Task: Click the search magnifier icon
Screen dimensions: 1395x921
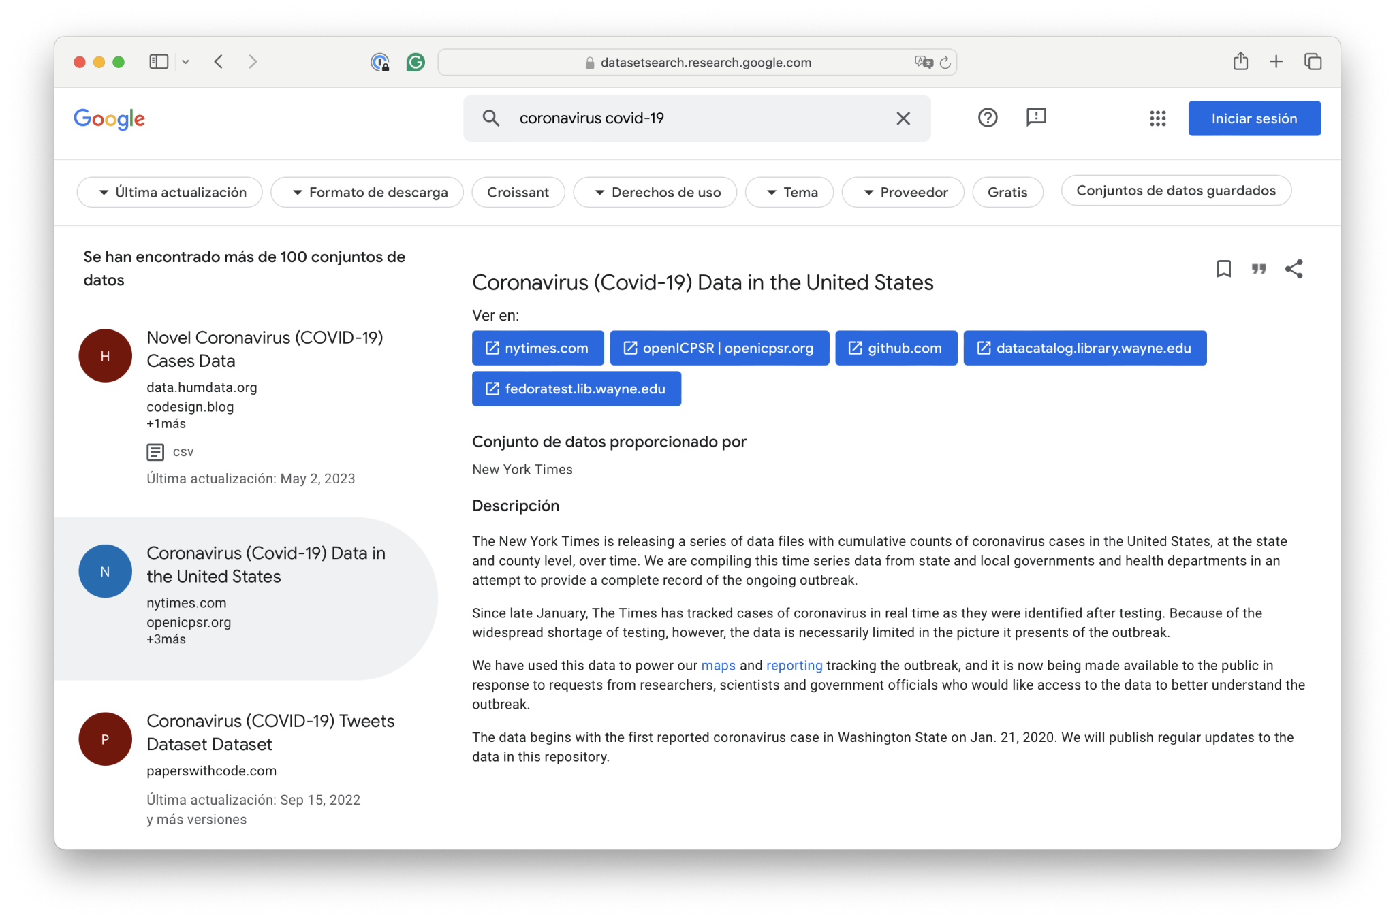Action: point(491,118)
